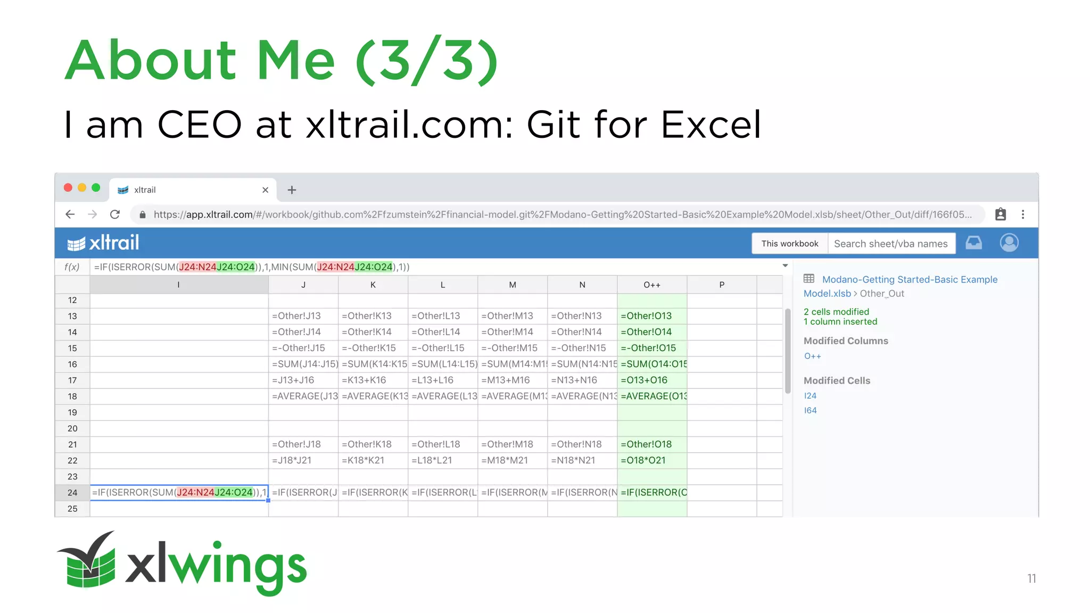Click the browser back arrow

(70, 214)
